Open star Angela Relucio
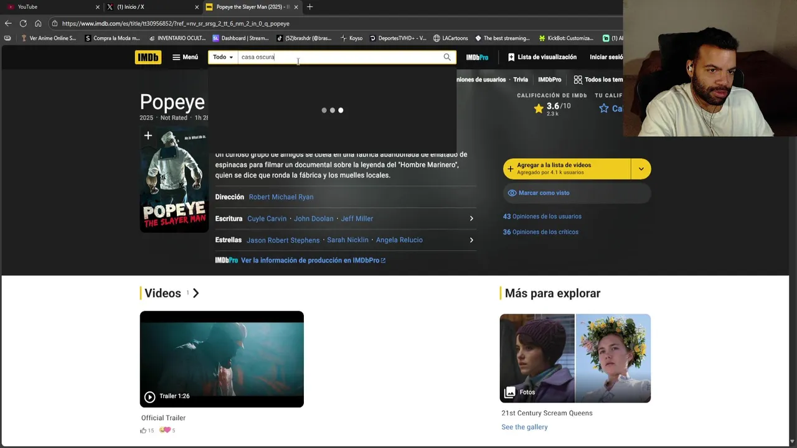The height and width of the screenshot is (448, 797). pos(399,240)
